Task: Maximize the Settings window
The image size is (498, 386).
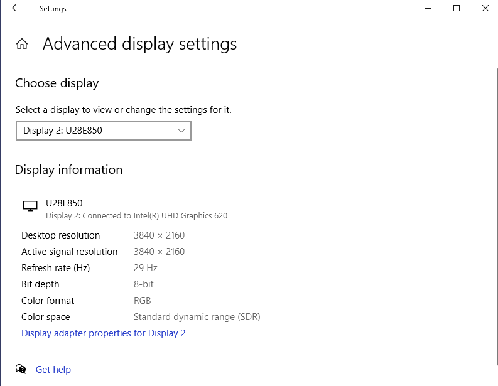Action: pyautogui.click(x=457, y=9)
